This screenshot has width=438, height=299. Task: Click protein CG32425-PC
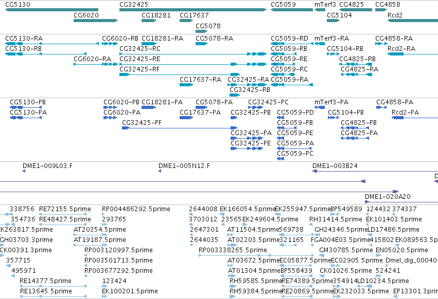click(x=256, y=107)
